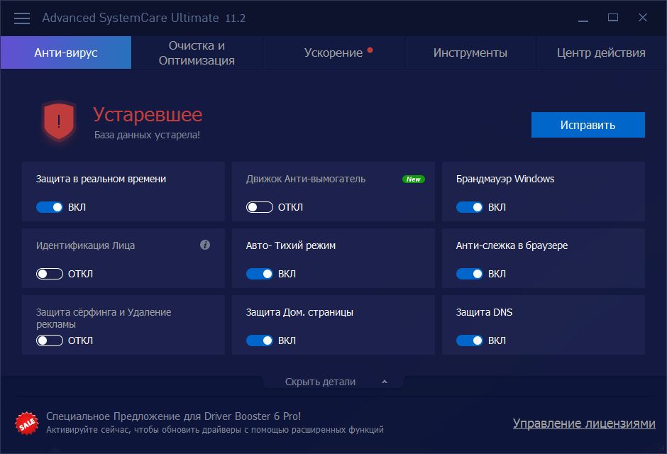This screenshot has width=667, height=454.
Task: Click the База данных устарела! message
Action: (147, 135)
